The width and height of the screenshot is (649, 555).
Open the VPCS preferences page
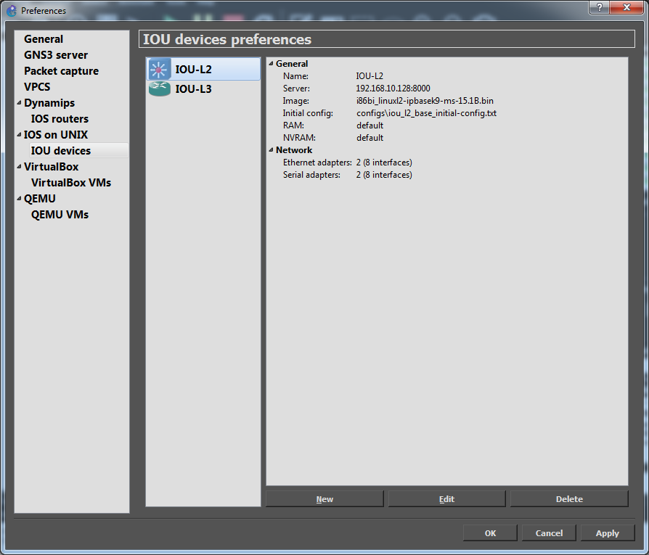tap(37, 87)
